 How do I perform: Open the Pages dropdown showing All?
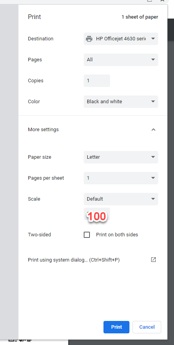coord(121,60)
